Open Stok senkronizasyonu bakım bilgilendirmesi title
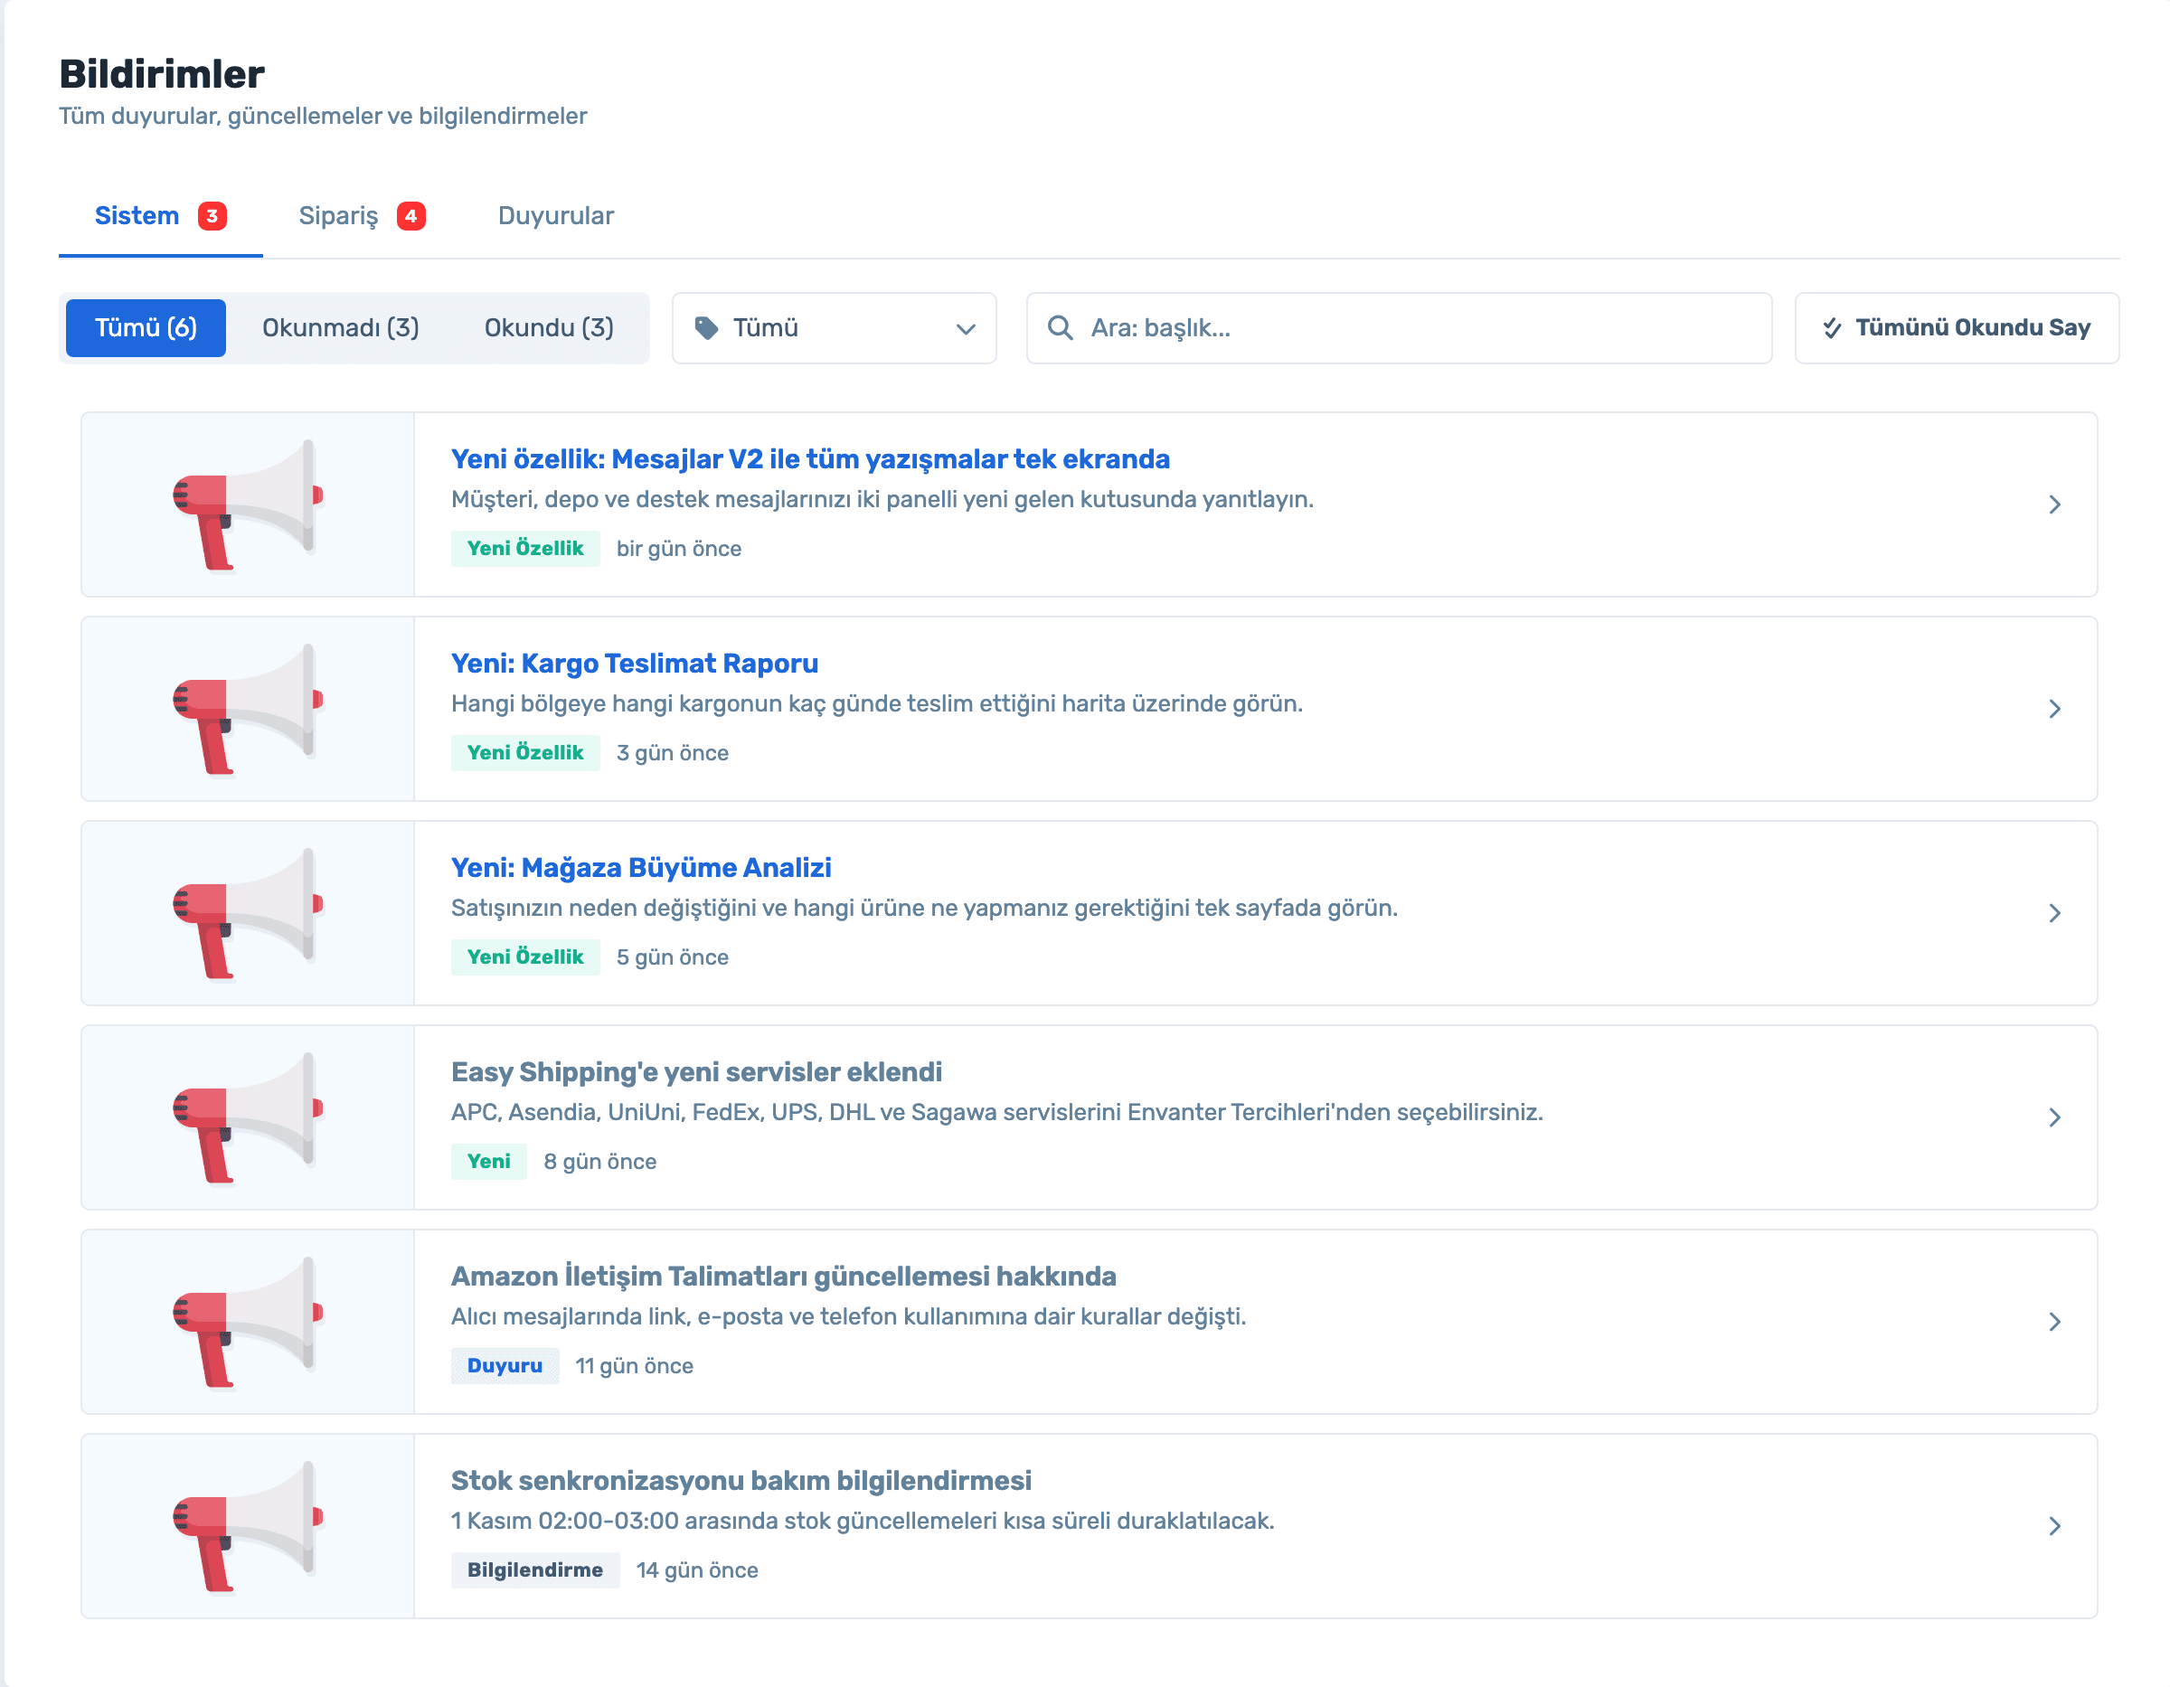The image size is (2170, 1687). 741,1480
